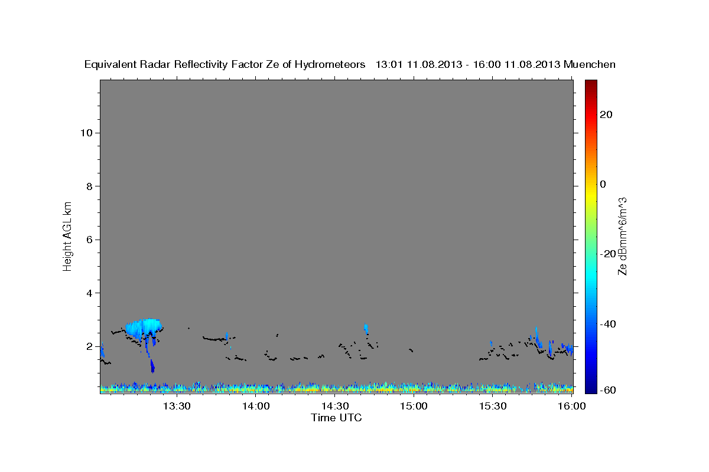This screenshot has height=472, width=709.
Task: Click the height tick label '10'
Action: point(86,133)
